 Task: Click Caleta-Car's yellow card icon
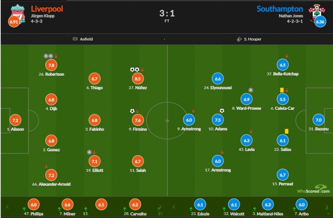tap(282, 90)
